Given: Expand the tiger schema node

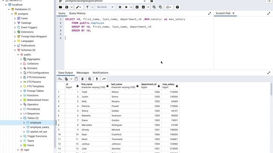Looking at the screenshot, I should click(18, 150).
